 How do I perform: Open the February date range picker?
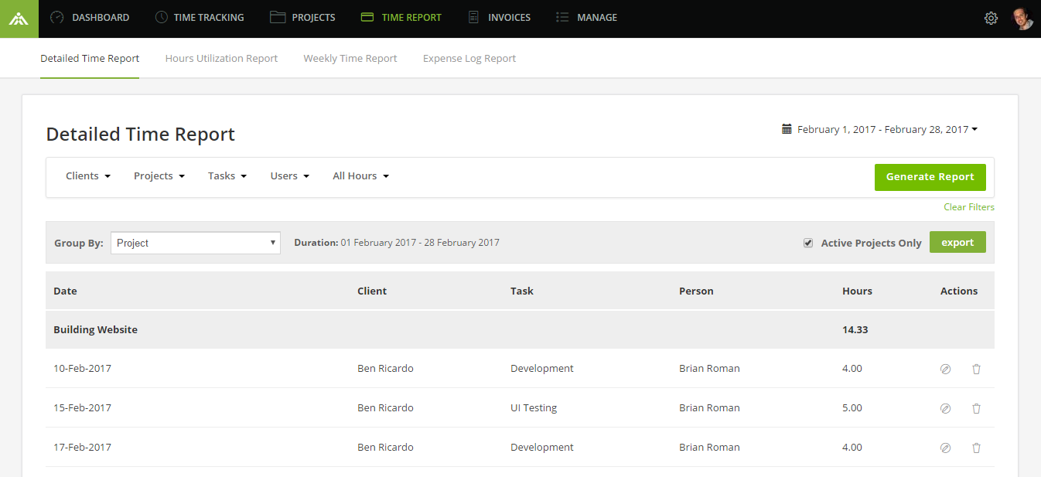click(x=880, y=129)
